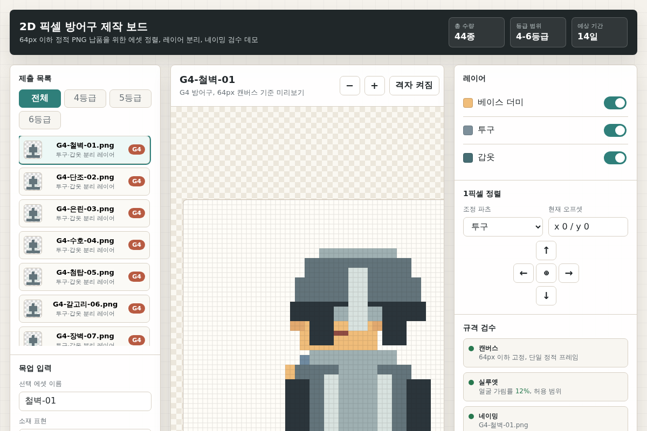Select G4-철벽-01.png in submission list
647x431 pixels.
point(85,150)
